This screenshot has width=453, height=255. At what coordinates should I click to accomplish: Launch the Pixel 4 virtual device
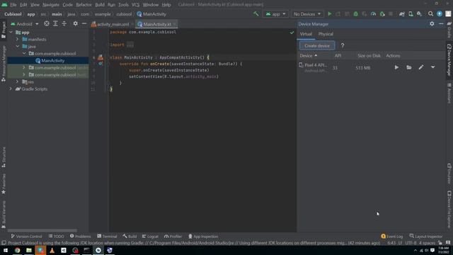[x=396, y=67]
